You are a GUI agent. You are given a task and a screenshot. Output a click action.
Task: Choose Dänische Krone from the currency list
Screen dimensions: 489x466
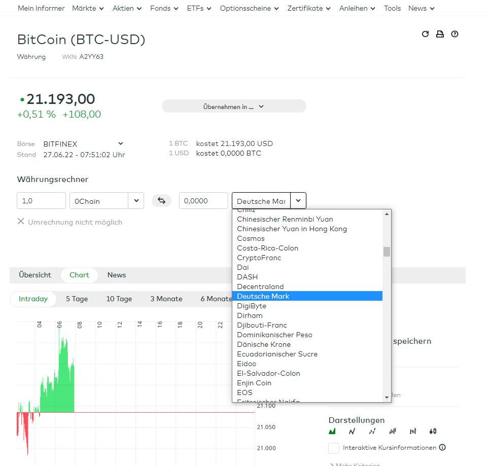click(x=264, y=344)
